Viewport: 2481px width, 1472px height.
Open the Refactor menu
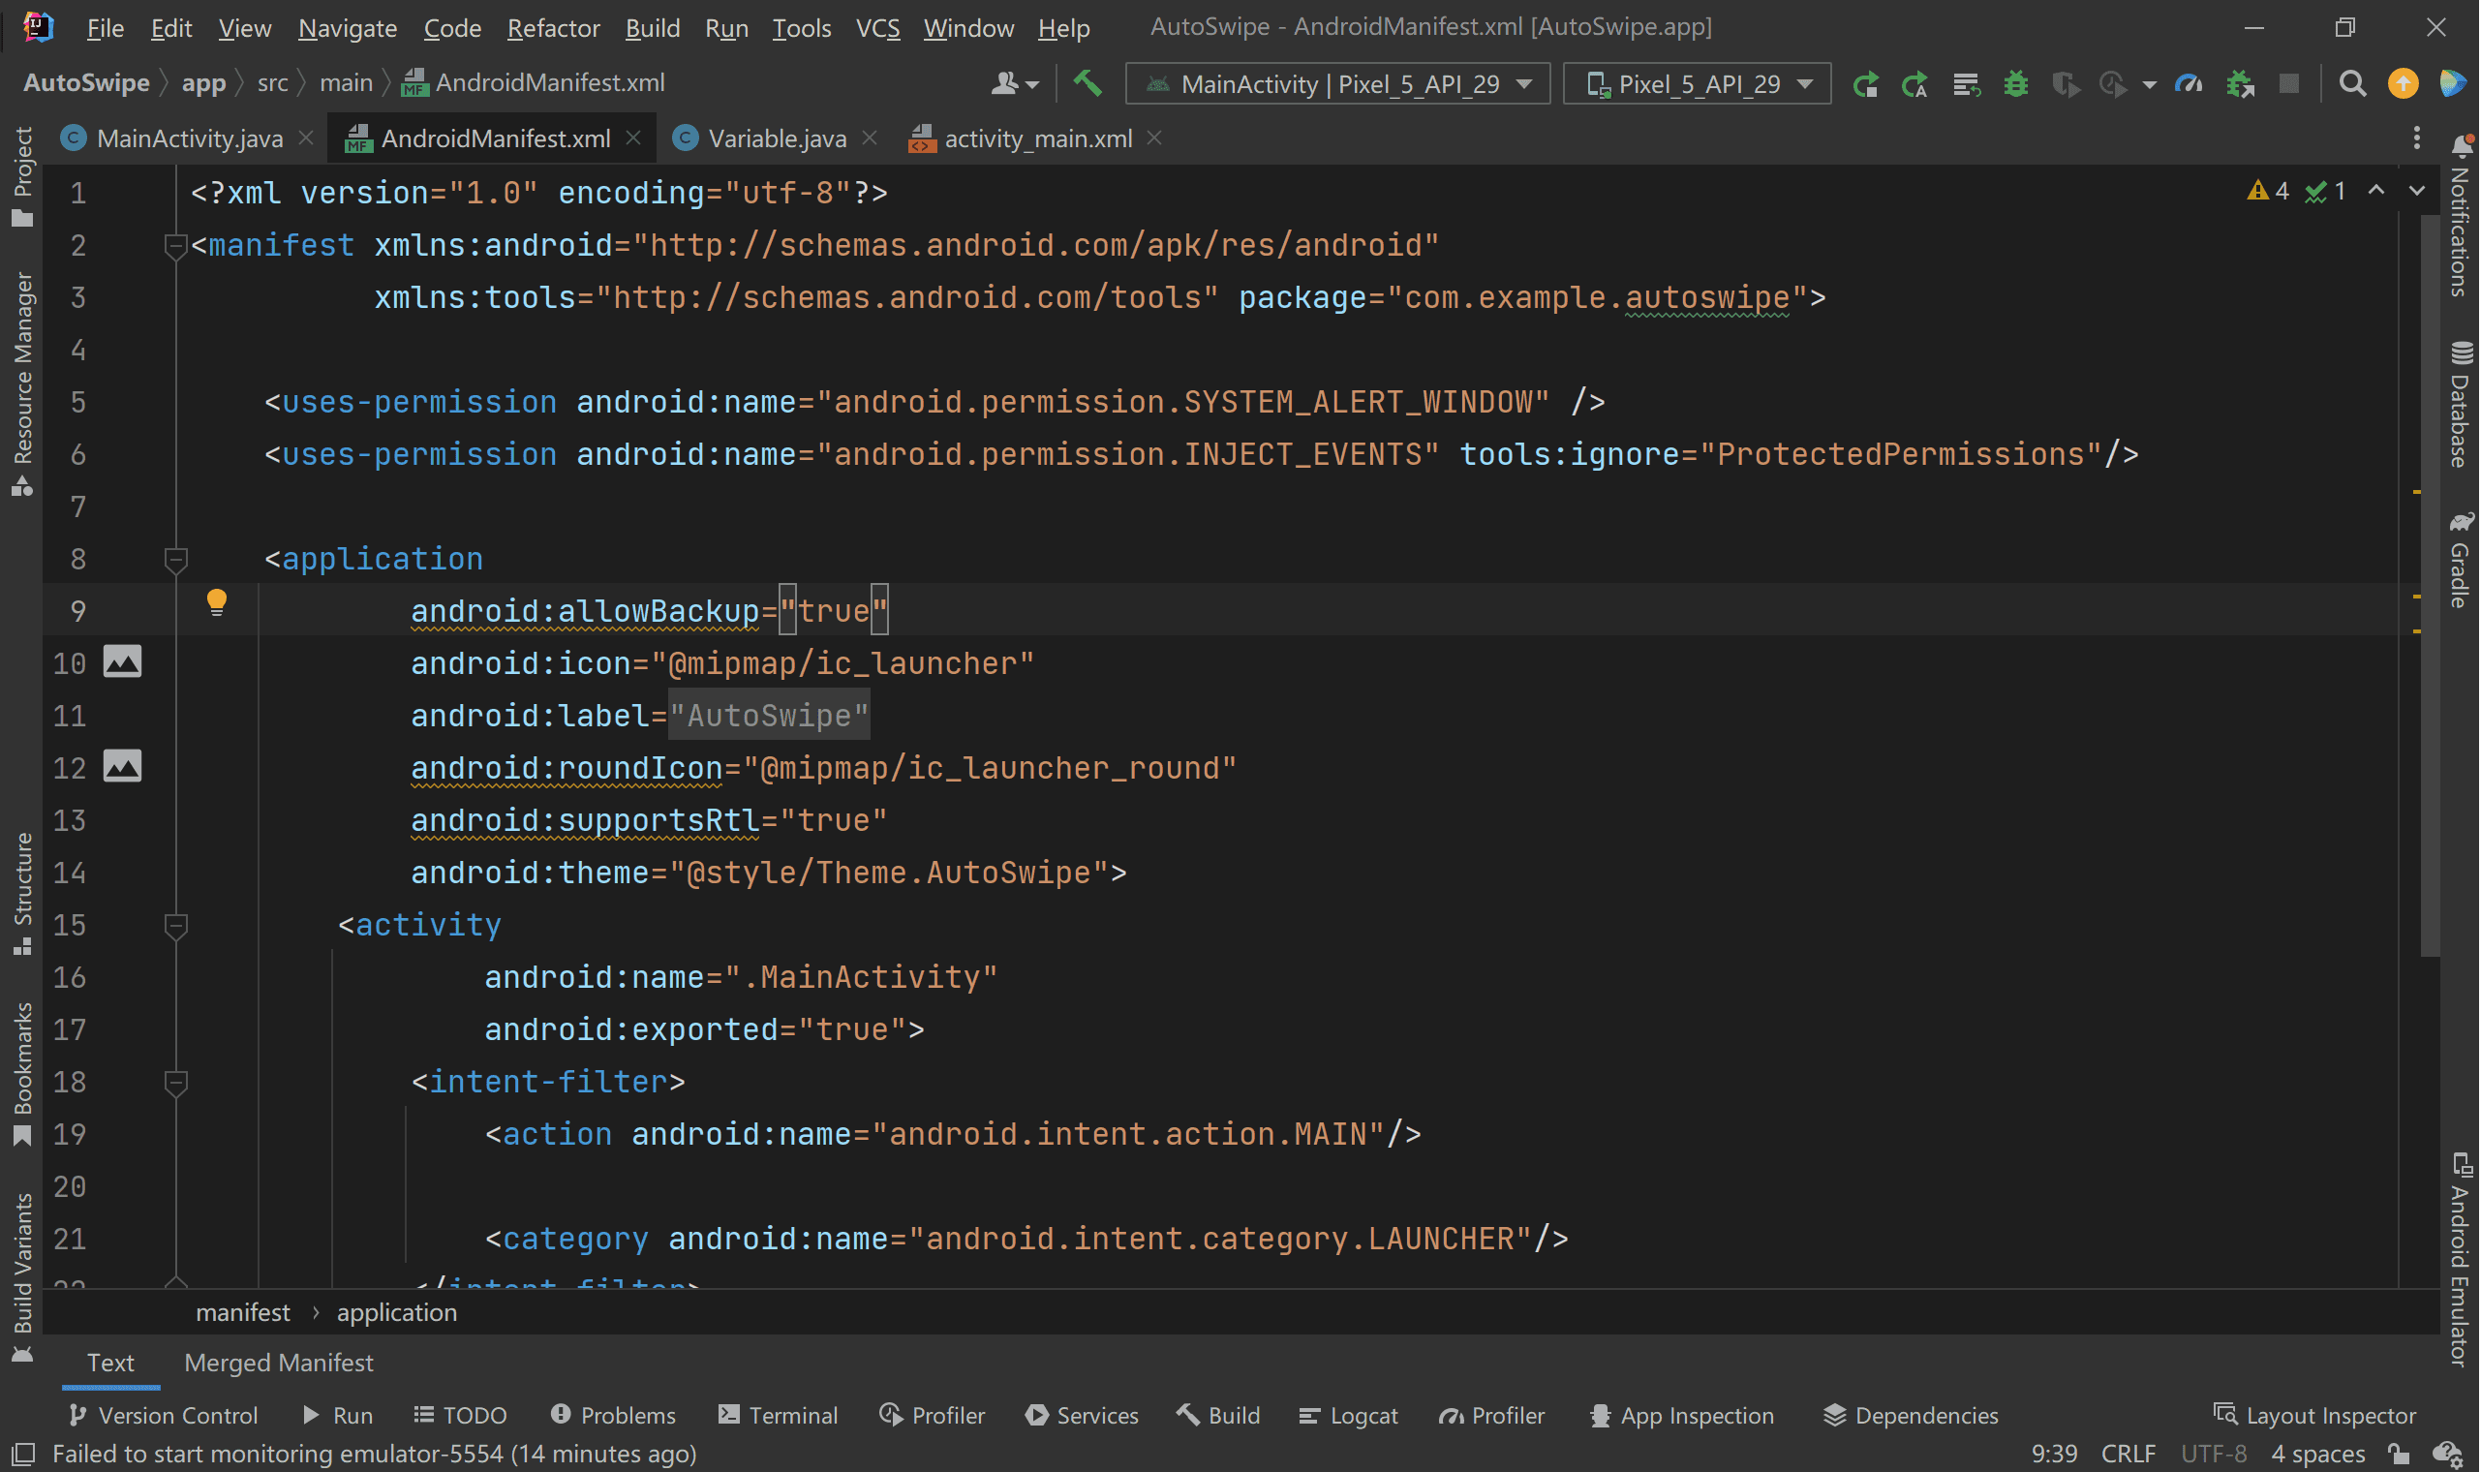click(x=553, y=29)
